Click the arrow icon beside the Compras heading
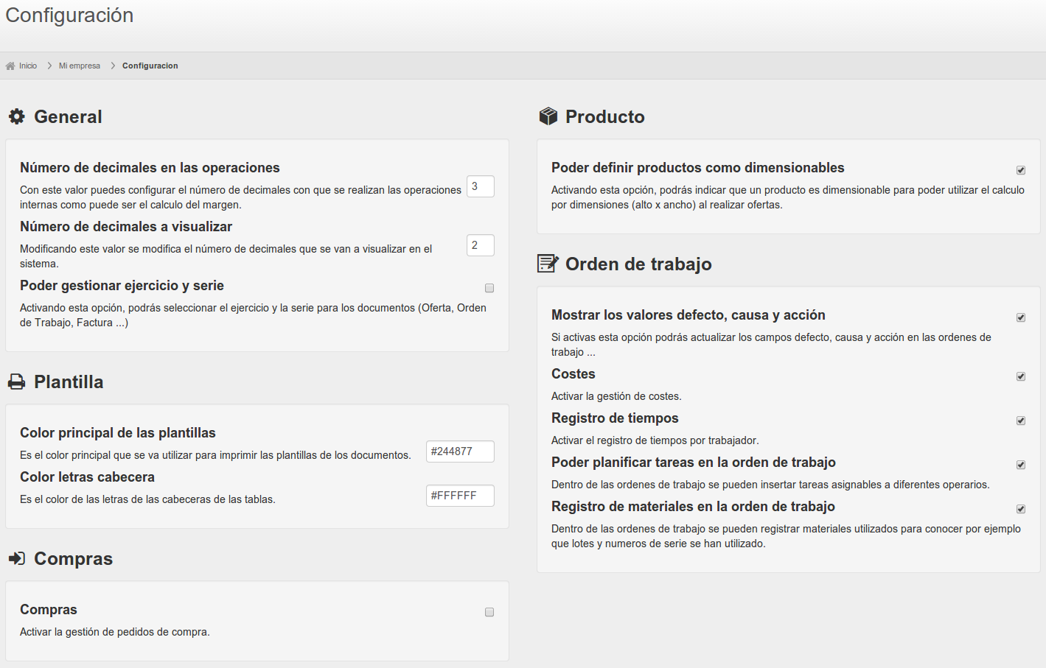Screen dimensions: 1046x668 (x=16, y=558)
